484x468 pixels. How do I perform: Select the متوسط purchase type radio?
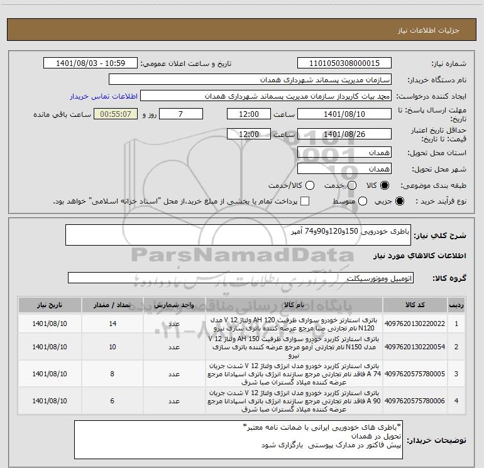click(x=363, y=201)
